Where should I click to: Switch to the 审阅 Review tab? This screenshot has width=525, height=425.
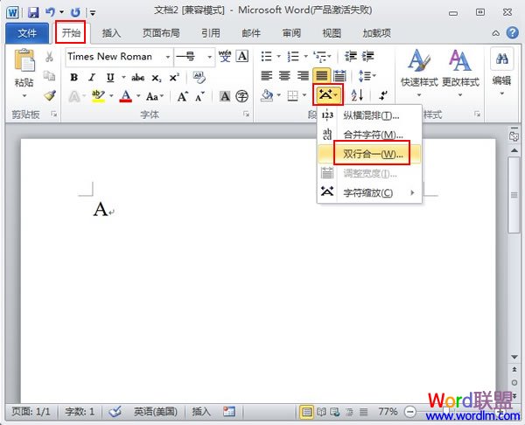(x=291, y=33)
